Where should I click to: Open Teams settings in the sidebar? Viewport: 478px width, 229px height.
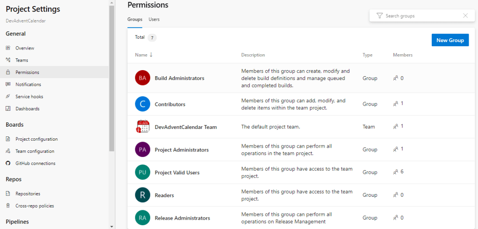click(x=22, y=60)
